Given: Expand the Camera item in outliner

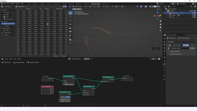Looking at the screenshot, I should coord(168,15).
